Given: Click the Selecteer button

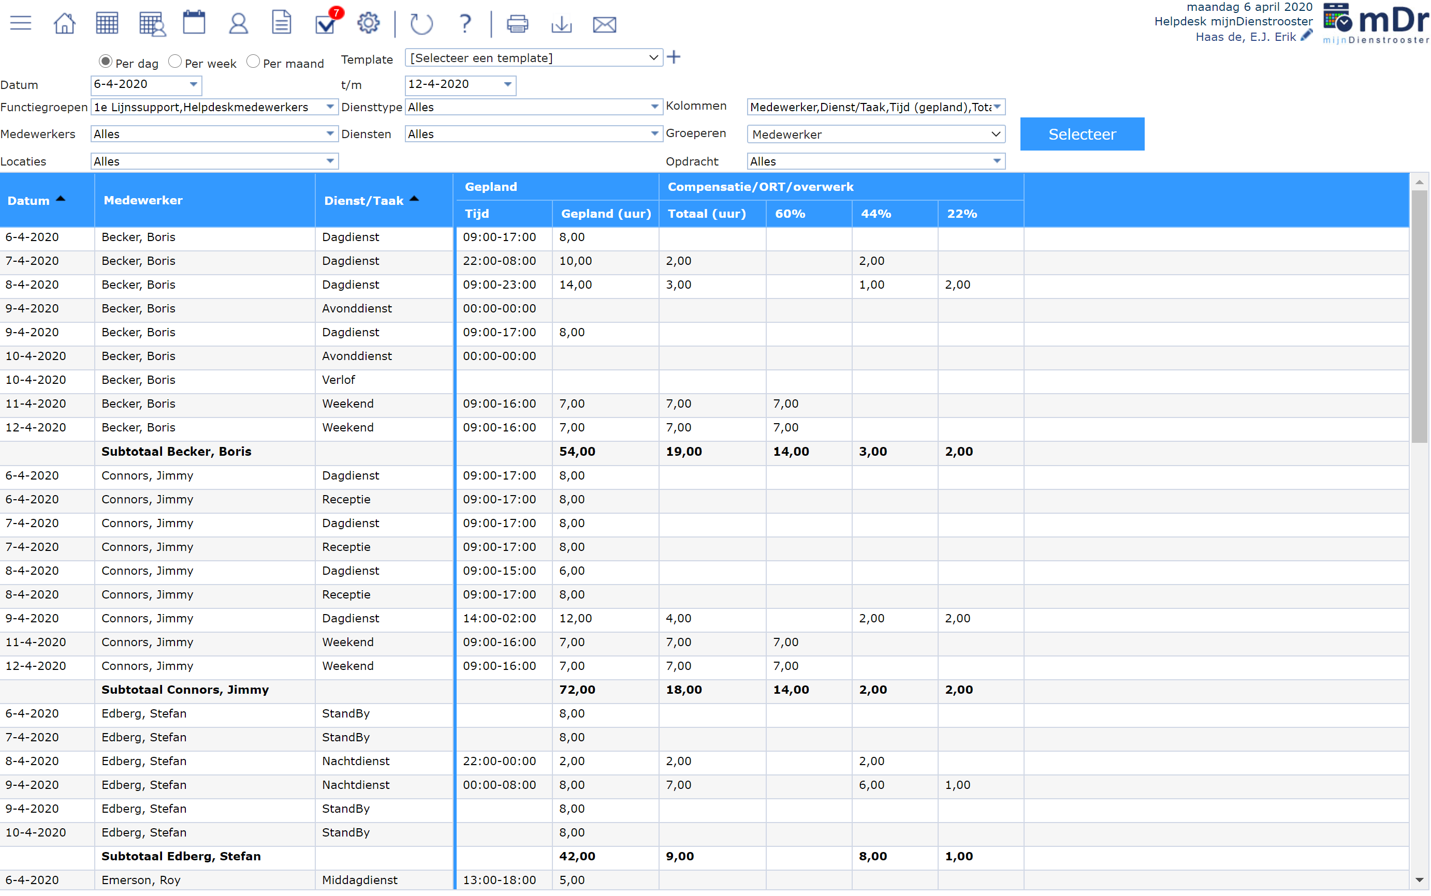Looking at the screenshot, I should [x=1082, y=134].
